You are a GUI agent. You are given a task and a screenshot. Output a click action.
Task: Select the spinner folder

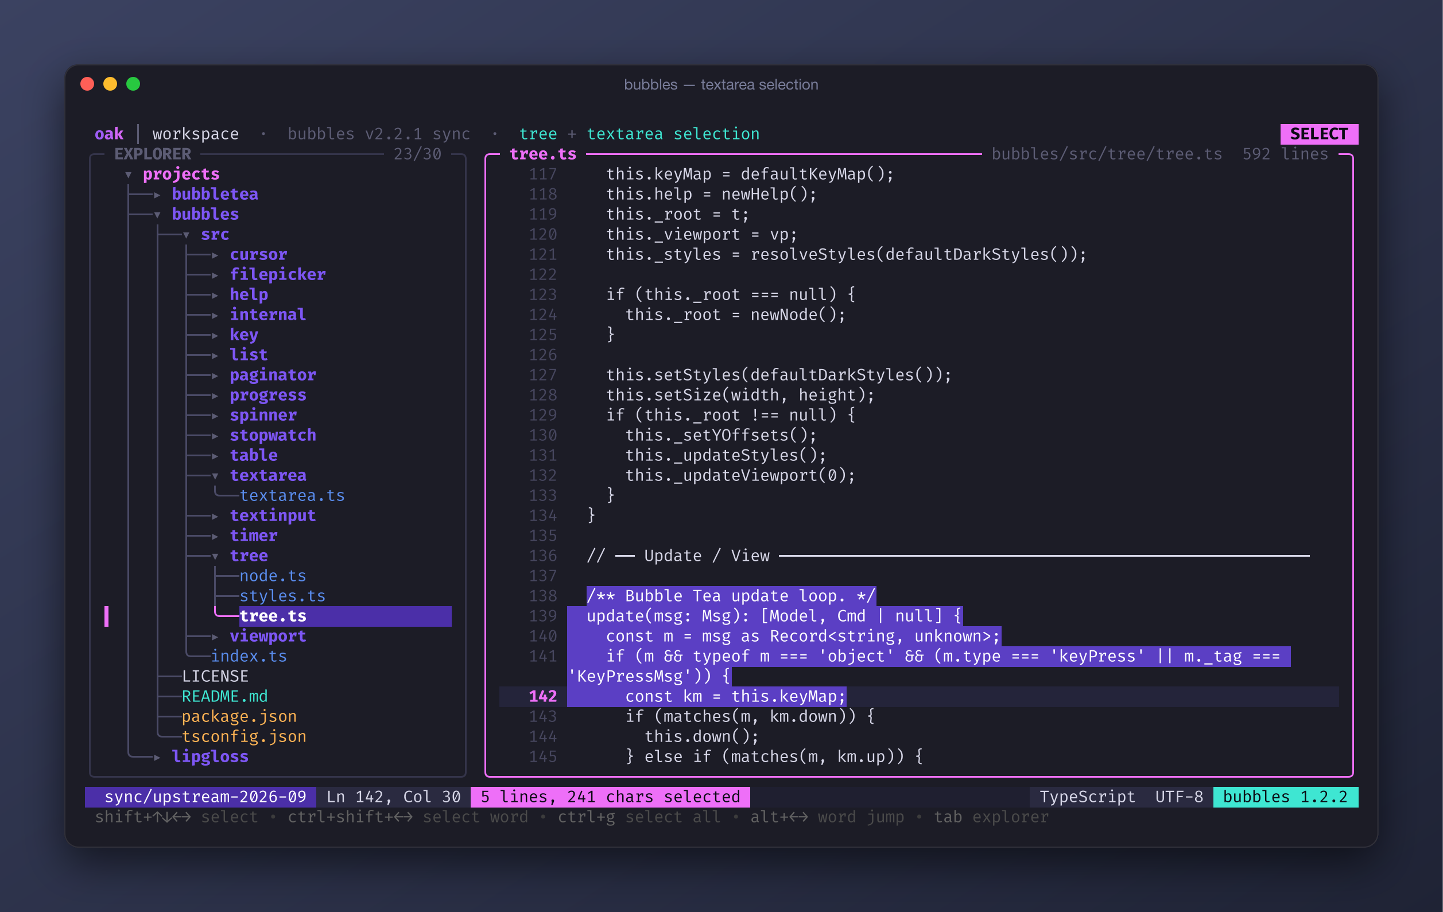point(263,416)
